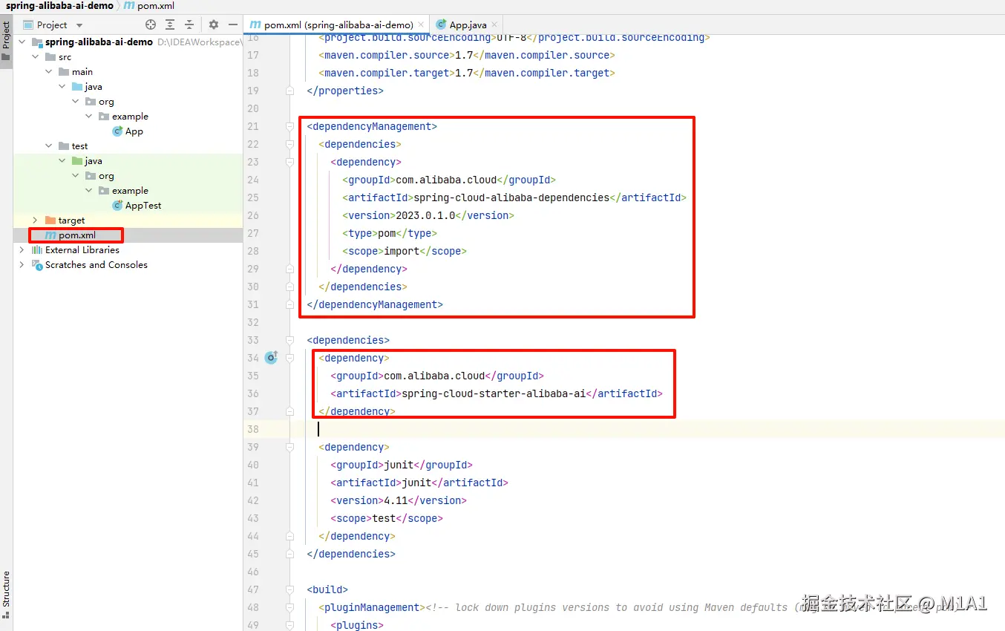
Task: Switch to the App.java tab
Action: [467, 24]
